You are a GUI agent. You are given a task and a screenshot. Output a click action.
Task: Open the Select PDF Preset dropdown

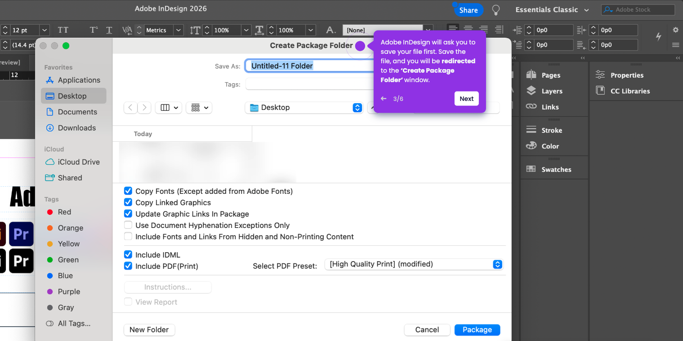(x=414, y=264)
